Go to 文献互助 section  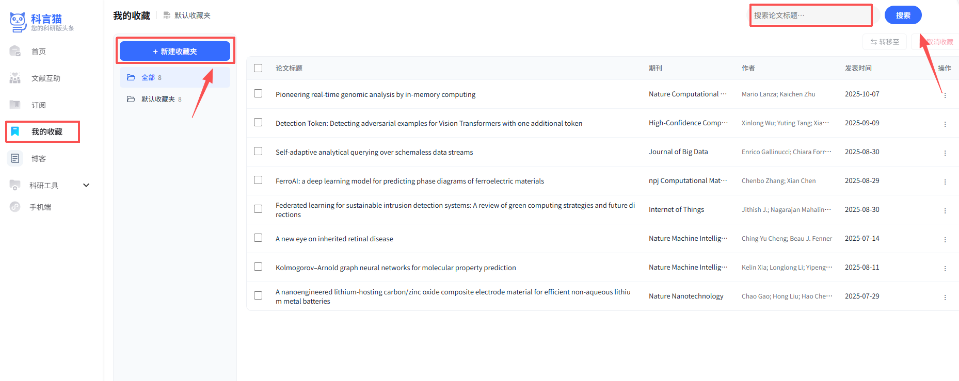coord(46,78)
